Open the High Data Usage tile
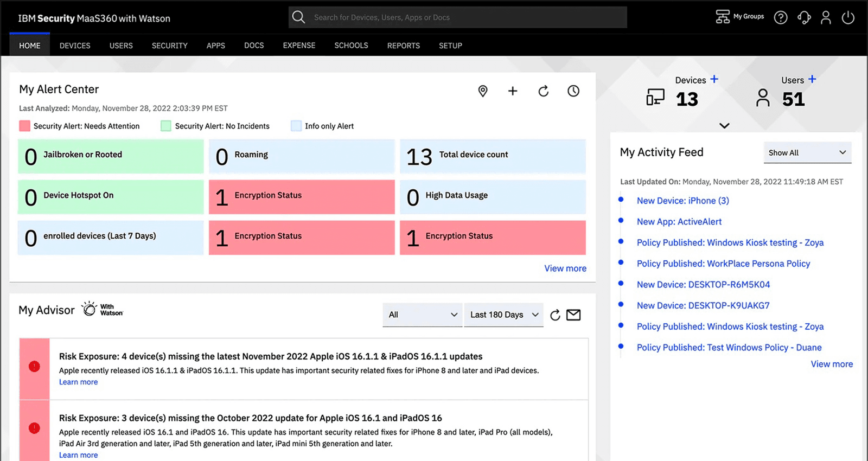 pyautogui.click(x=493, y=197)
